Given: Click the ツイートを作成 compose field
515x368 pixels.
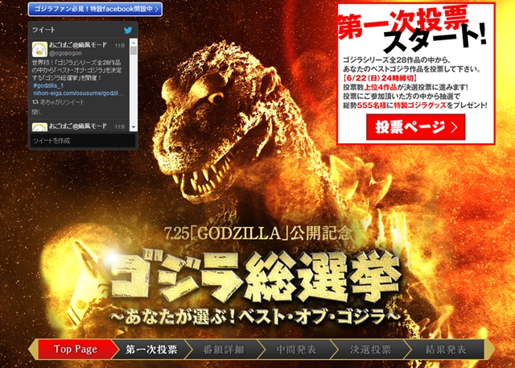Looking at the screenshot, I should tap(83, 141).
